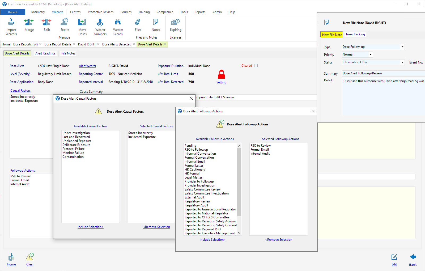This screenshot has width=425, height=271.
Task: Open the Move Doses tool
Action: pyautogui.click(x=82, y=22)
